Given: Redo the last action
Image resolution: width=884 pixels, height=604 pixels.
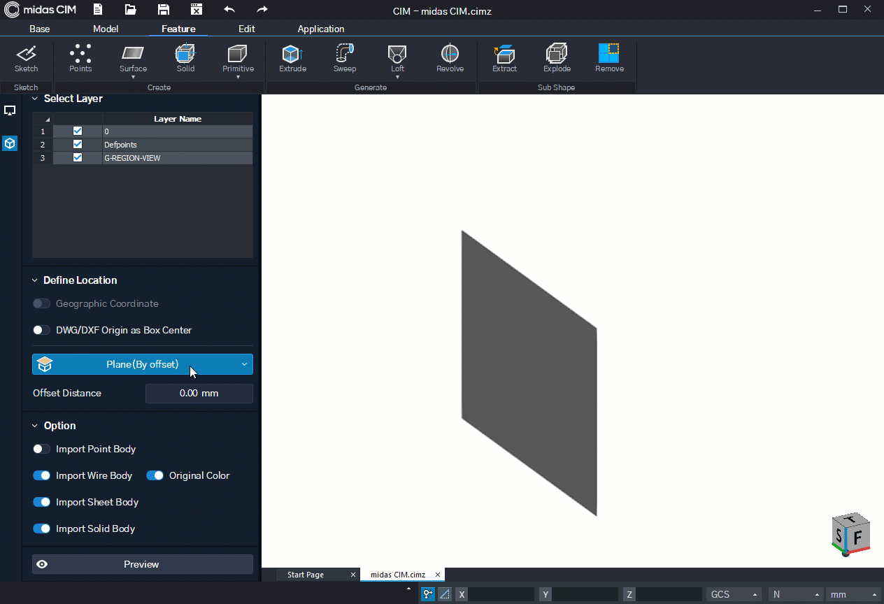Looking at the screenshot, I should (262, 10).
